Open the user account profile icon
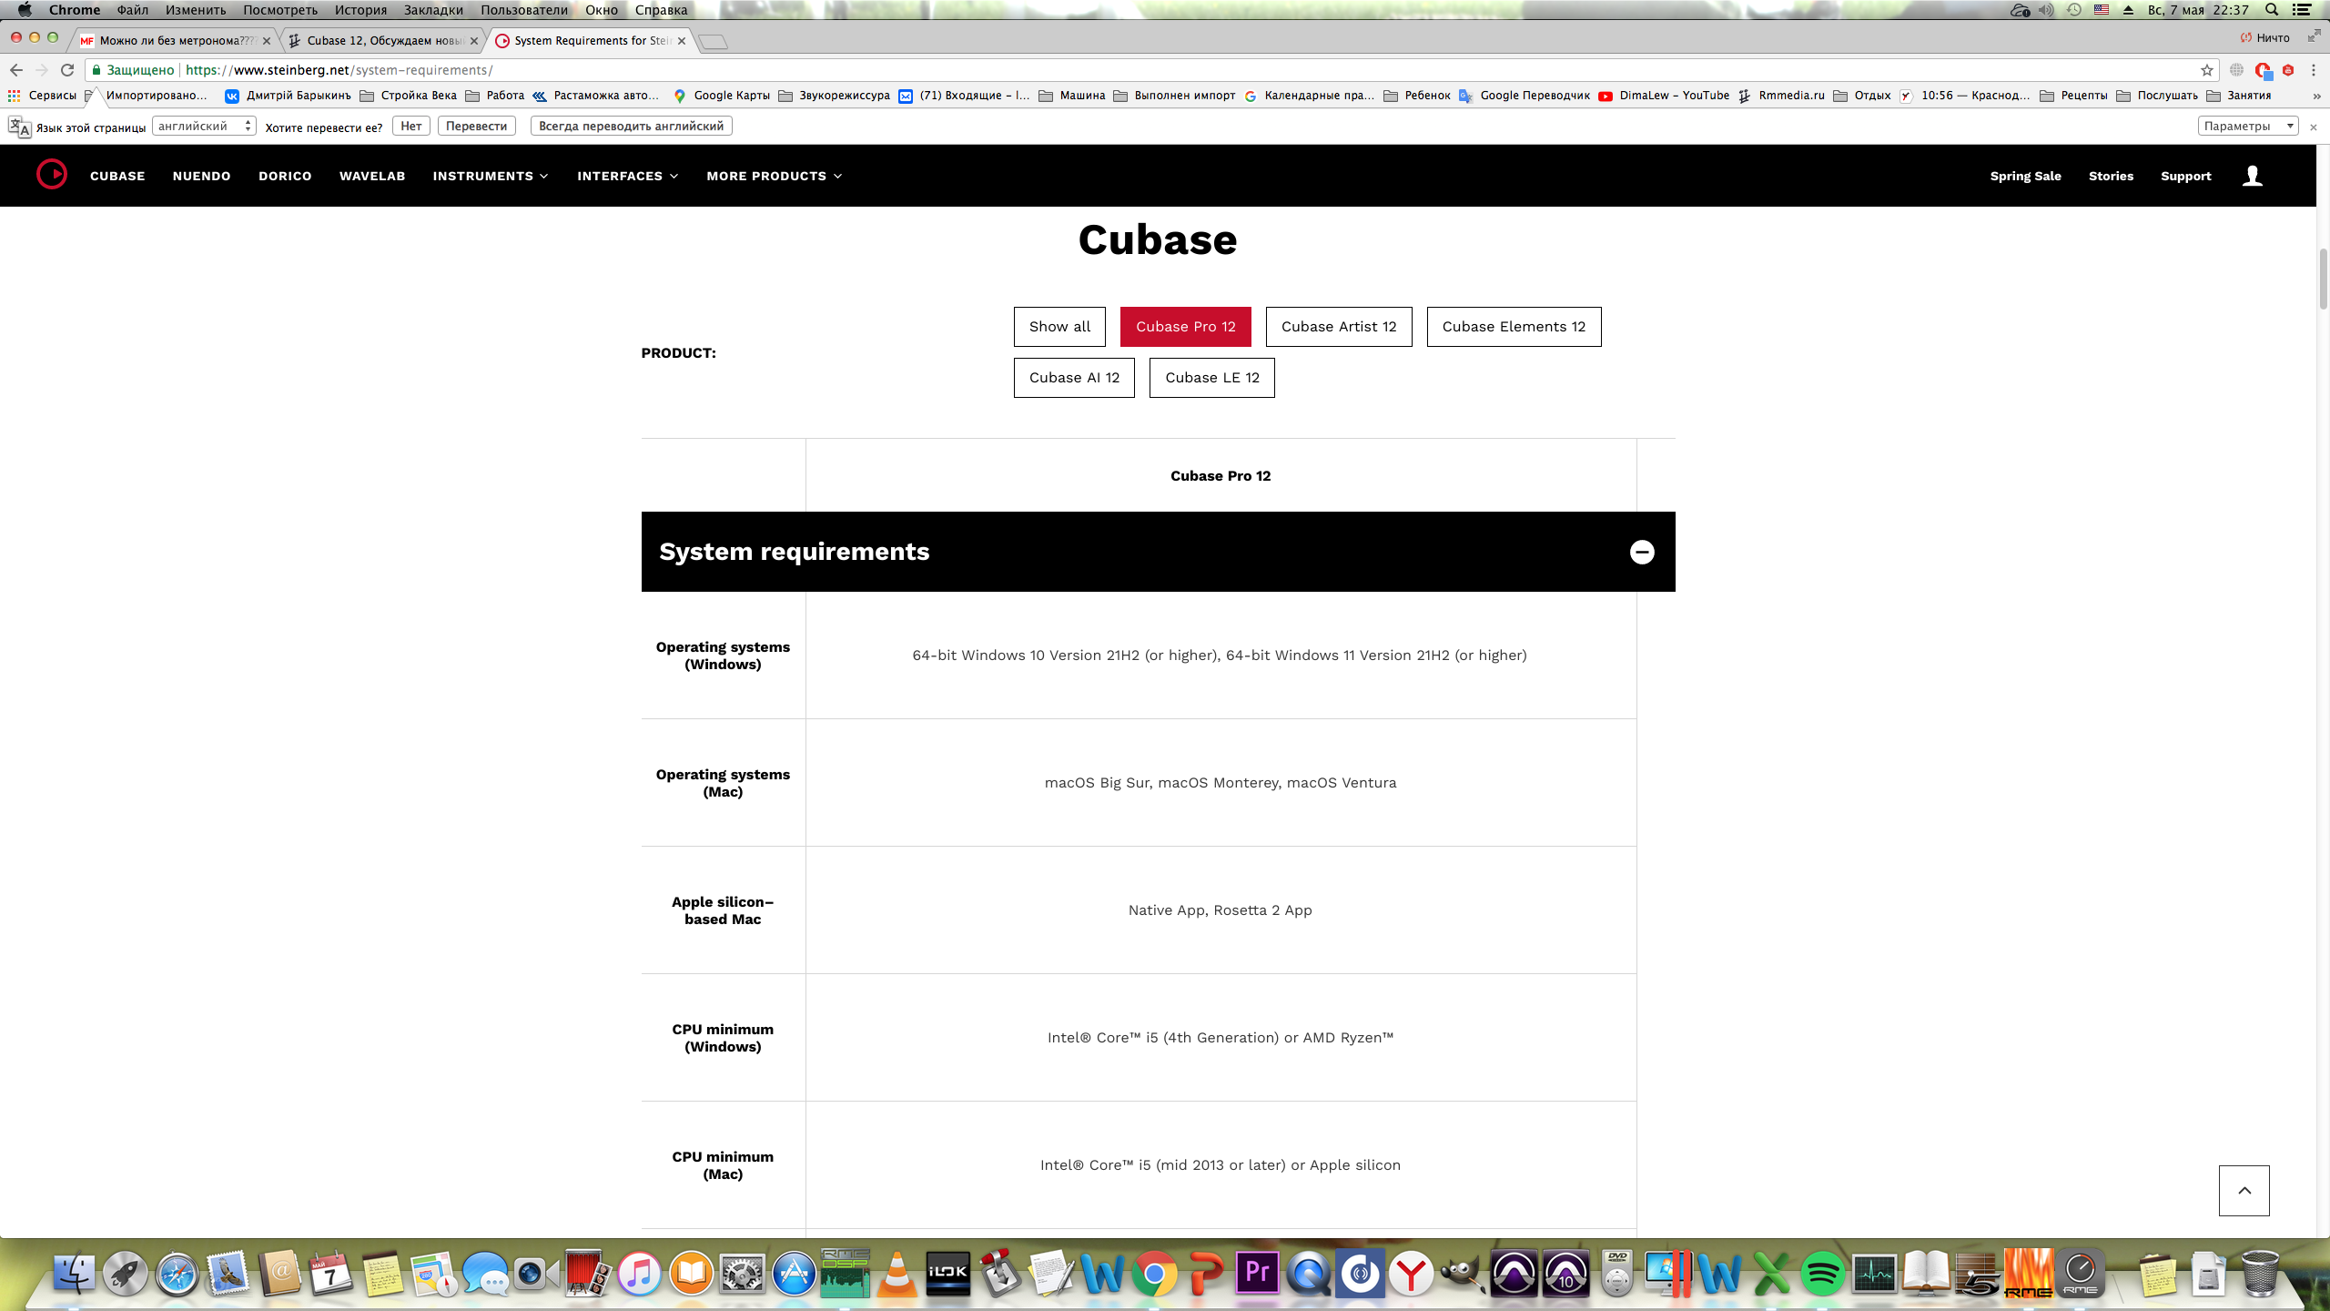Screen dimensions: 2330x1311 [x=2252, y=176]
